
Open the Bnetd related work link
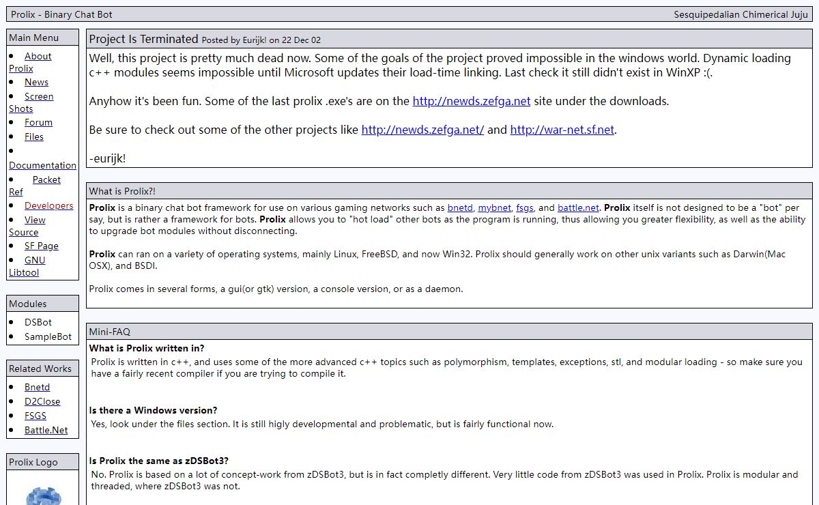37,387
